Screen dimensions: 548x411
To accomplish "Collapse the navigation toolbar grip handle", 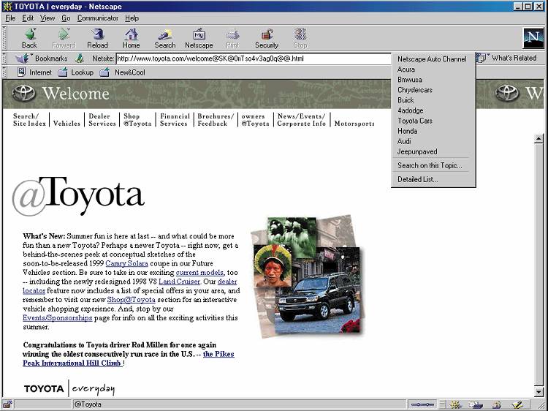I will [x=4, y=38].
